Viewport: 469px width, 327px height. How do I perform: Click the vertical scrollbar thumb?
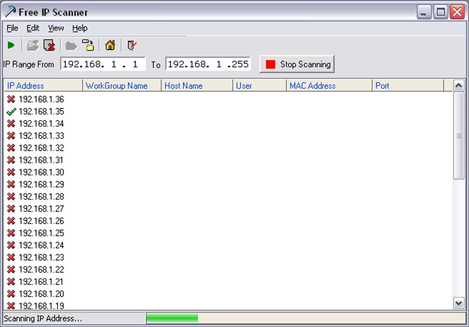pyautogui.click(x=458, y=136)
